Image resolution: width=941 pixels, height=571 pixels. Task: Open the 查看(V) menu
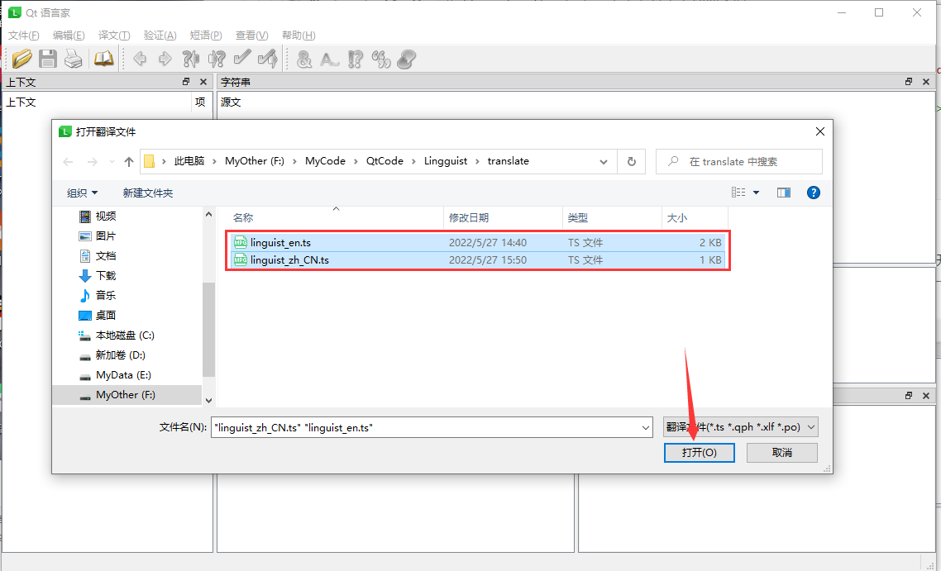click(252, 36)
